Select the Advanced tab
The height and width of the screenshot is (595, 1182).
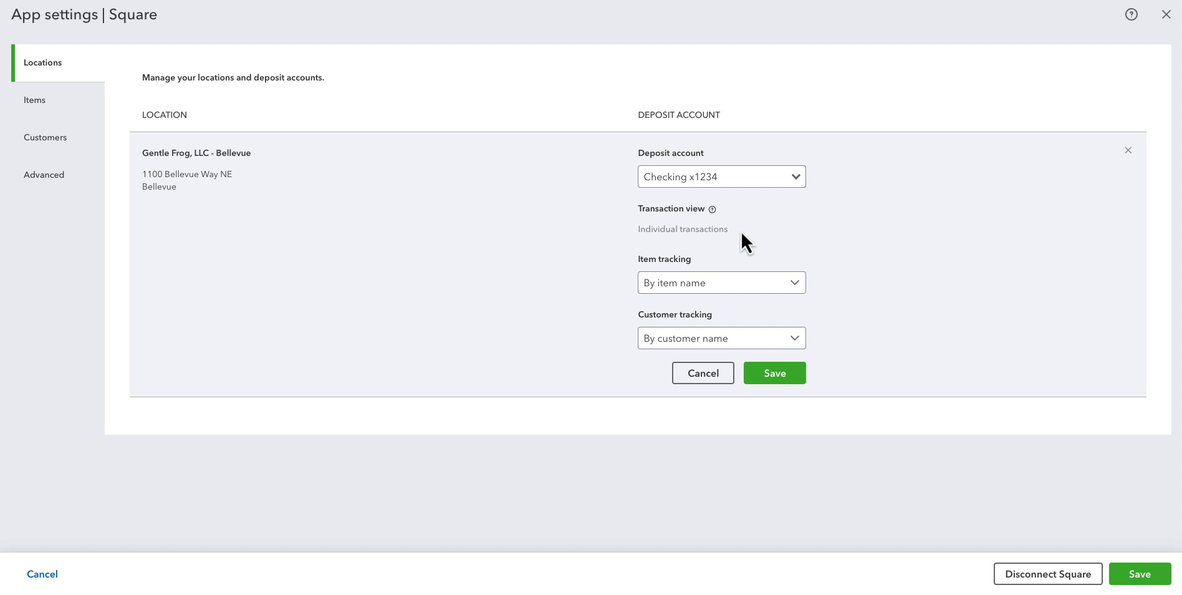click(x=58, y=175)
